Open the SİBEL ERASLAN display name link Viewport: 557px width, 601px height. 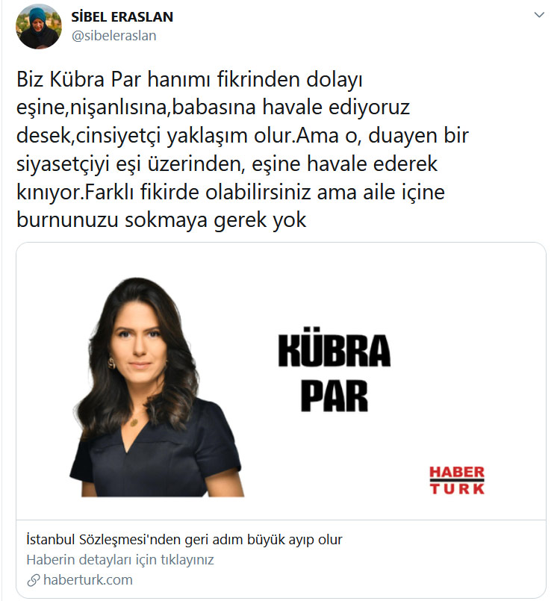[x=122, y=17]
